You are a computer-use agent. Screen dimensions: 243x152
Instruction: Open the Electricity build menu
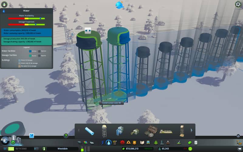click(103, 142)
